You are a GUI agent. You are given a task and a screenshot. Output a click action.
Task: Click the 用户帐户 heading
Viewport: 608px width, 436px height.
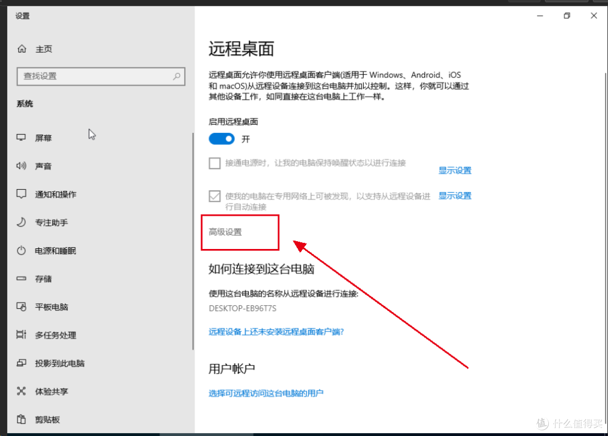pos(232,368)
